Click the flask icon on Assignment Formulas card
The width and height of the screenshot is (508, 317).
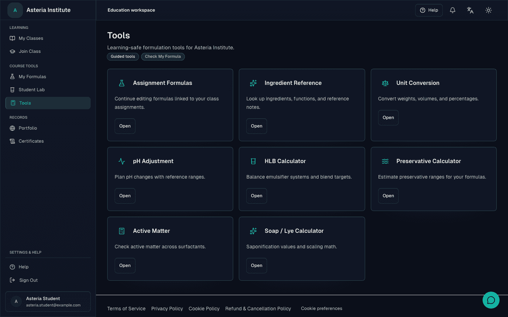(x=122, y=83)
